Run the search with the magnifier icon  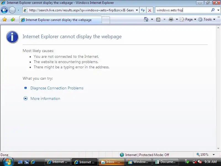213,10
